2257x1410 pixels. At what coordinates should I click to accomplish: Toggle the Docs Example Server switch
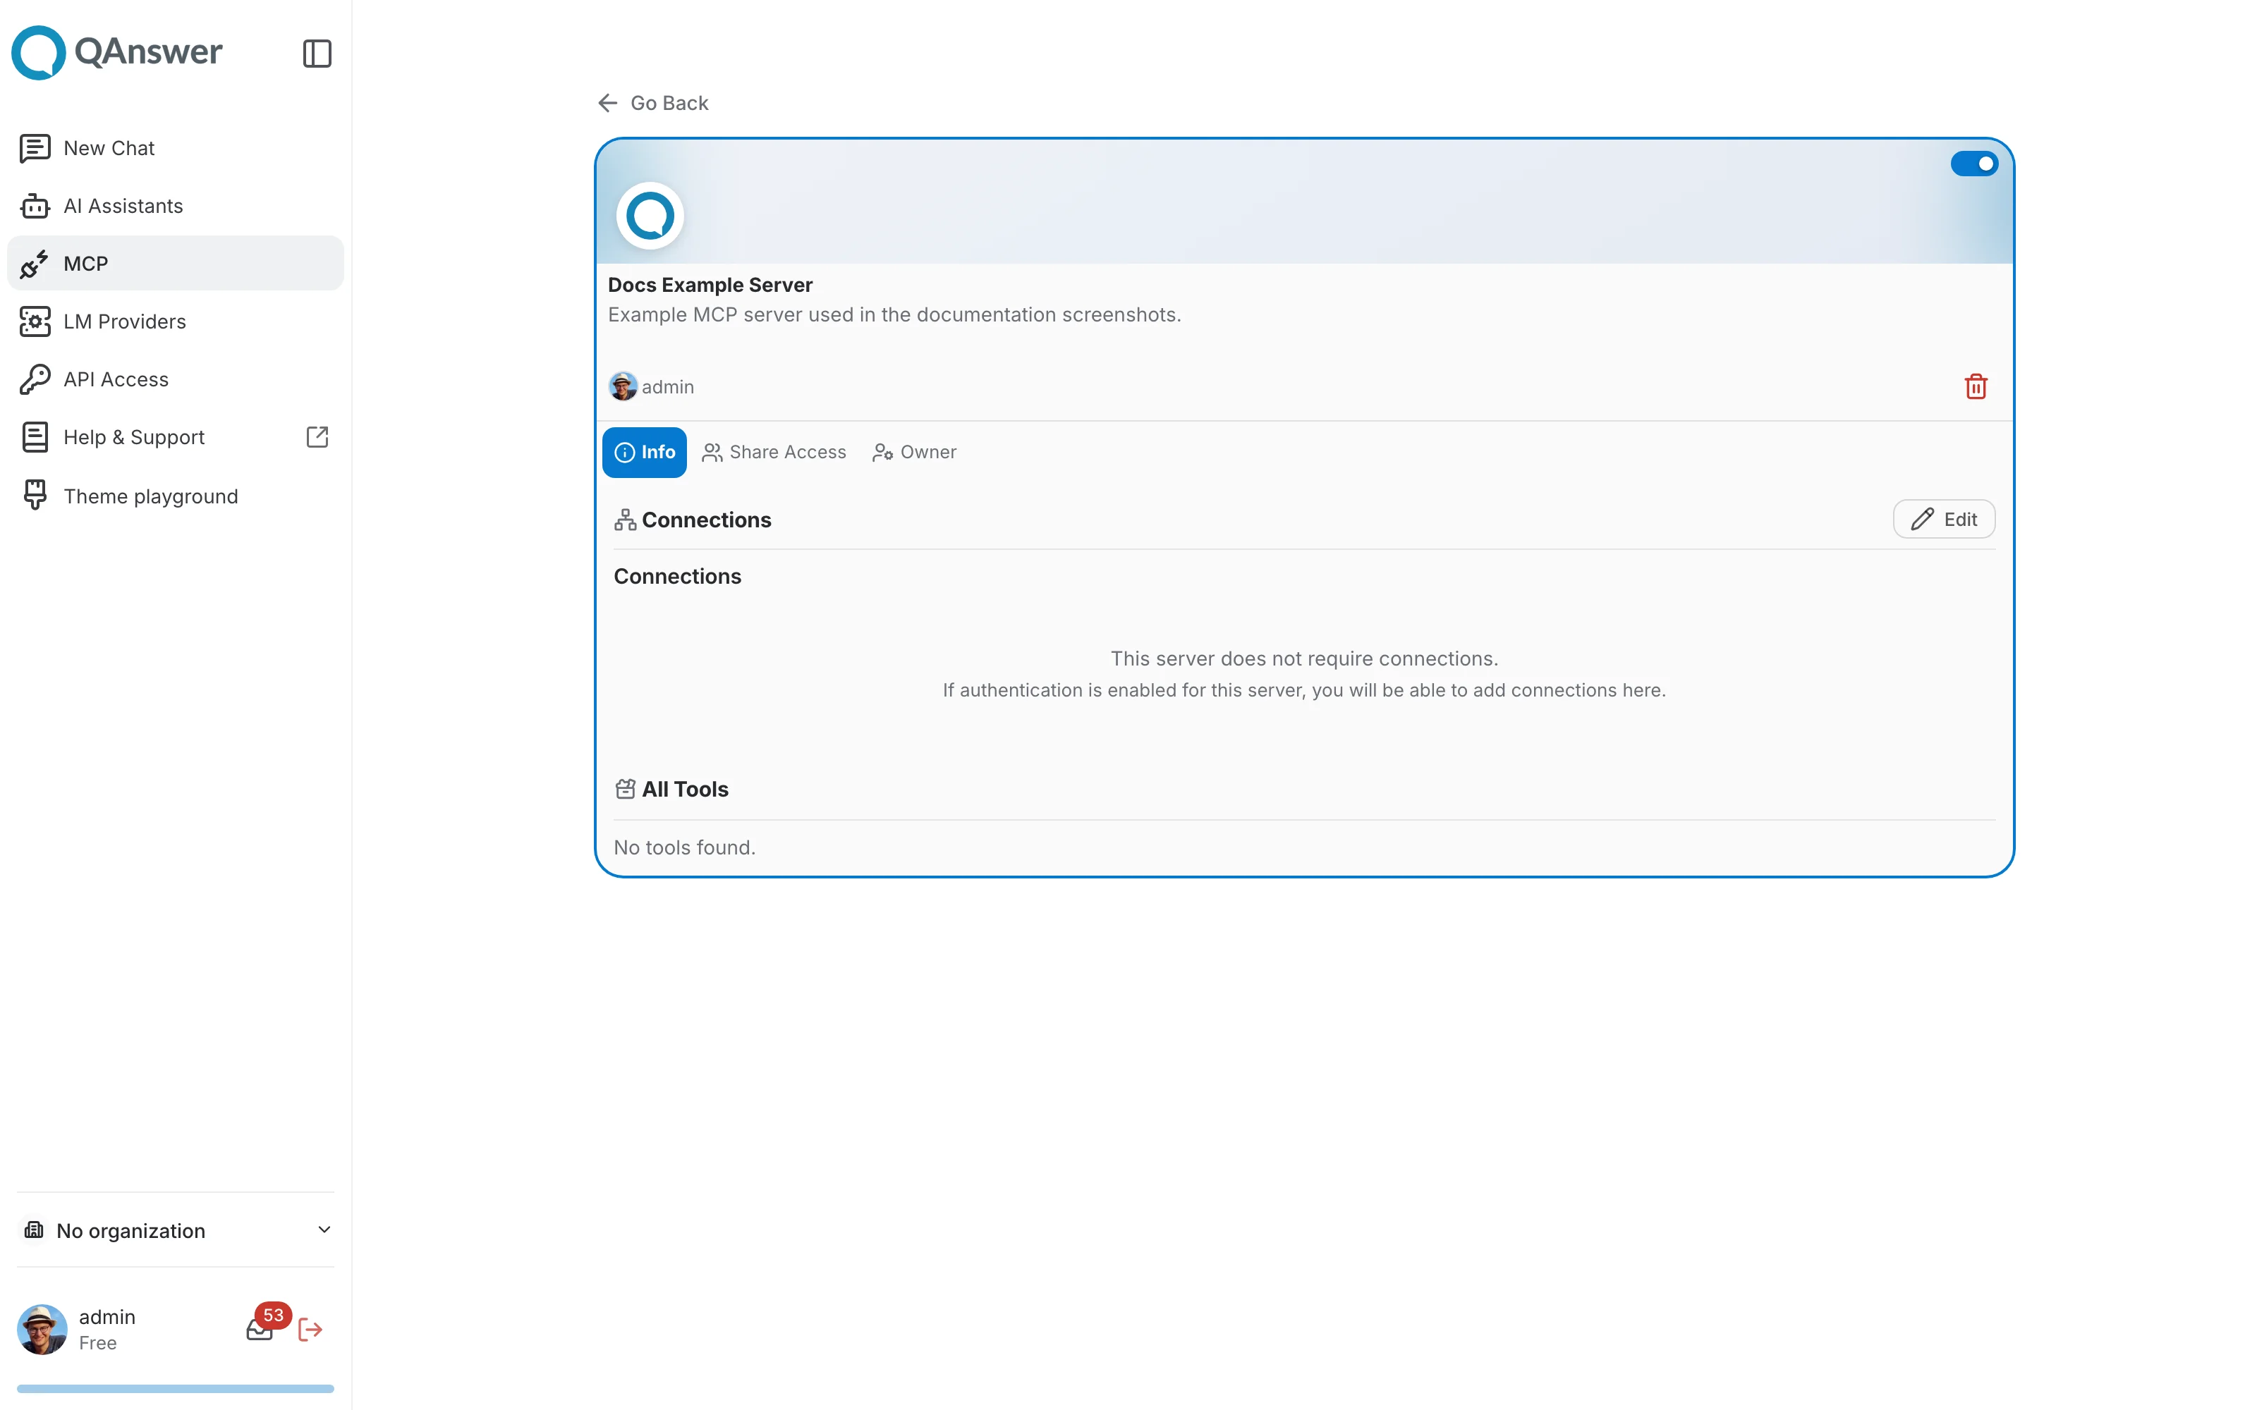(x=1973, y=164)
